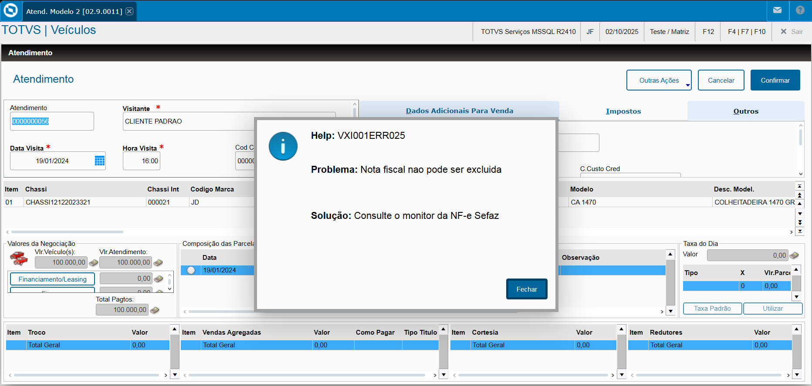Image resolution: width=812 pixels, height=386 pixels.
Task: Click the Utilizar button
Action: pyautogui.click(x=773, y=309)
